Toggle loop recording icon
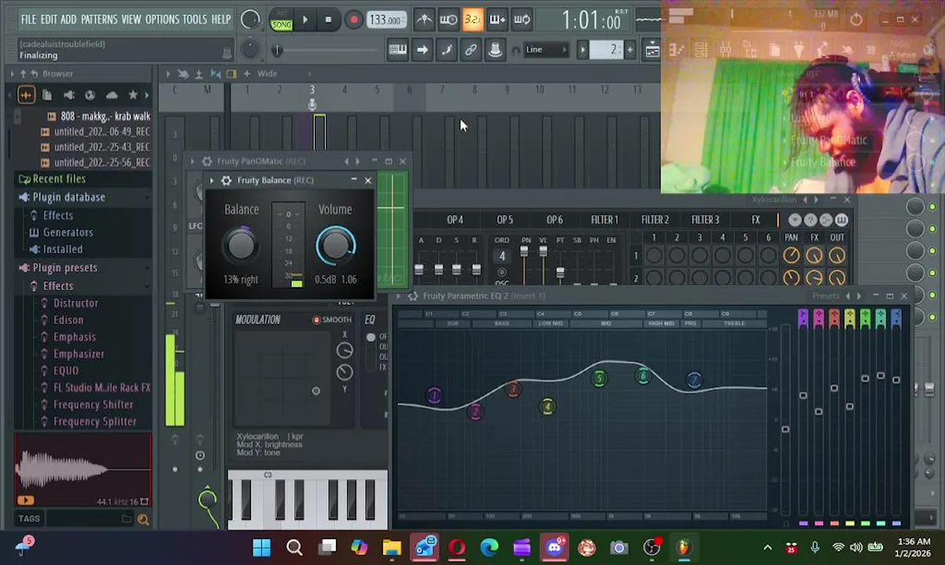Screen dimensions: 945x565 tap(521, 20)
